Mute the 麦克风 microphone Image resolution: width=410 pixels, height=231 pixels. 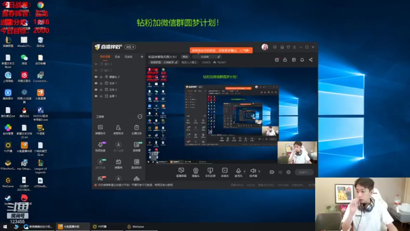tap(238, 172)
